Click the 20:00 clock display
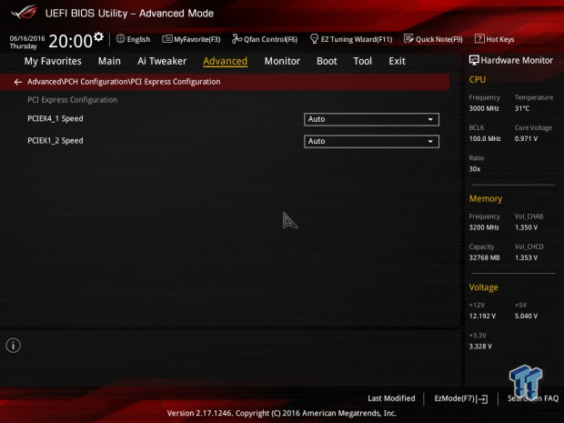Image resolution: width=564 pixels, height=423 pixels. (x=71, y=41)
